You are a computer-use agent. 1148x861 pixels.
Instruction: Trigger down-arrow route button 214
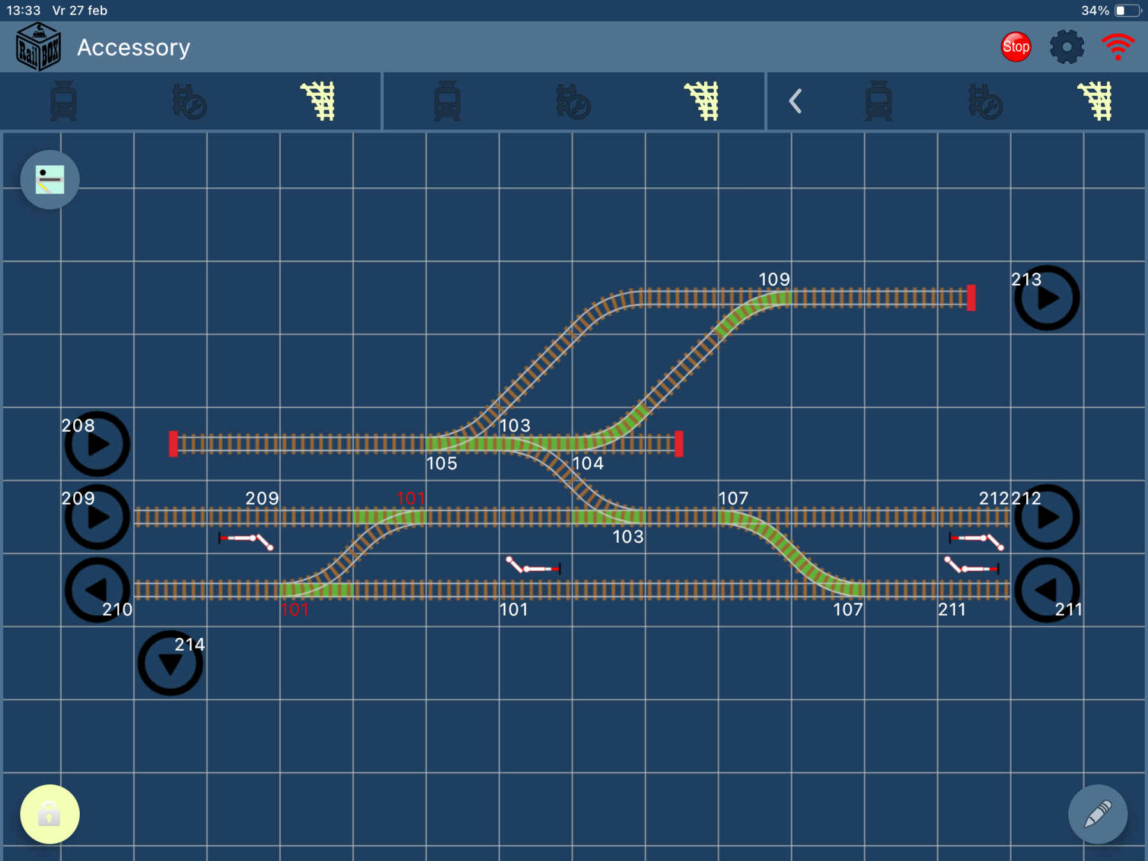(170, 663)
